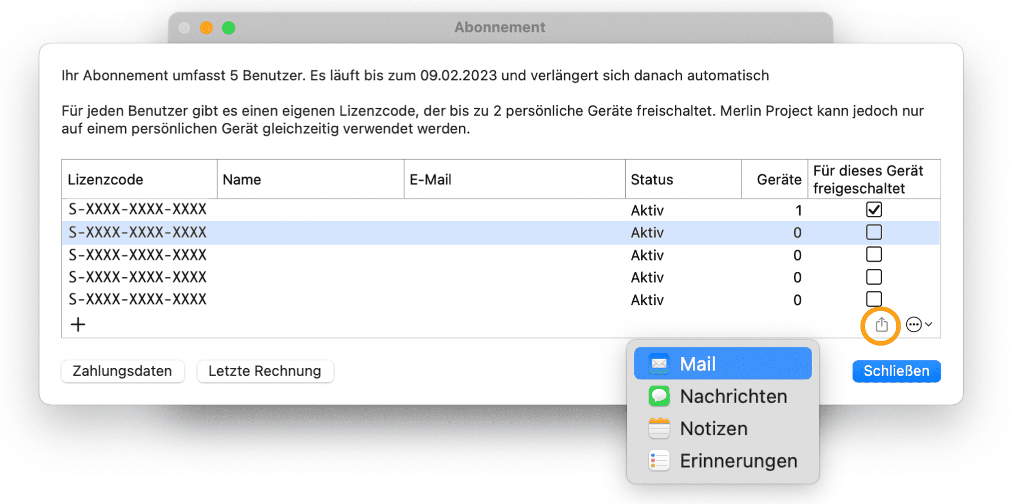Enable the checkbox in the highlighted row

click(874, 232)
